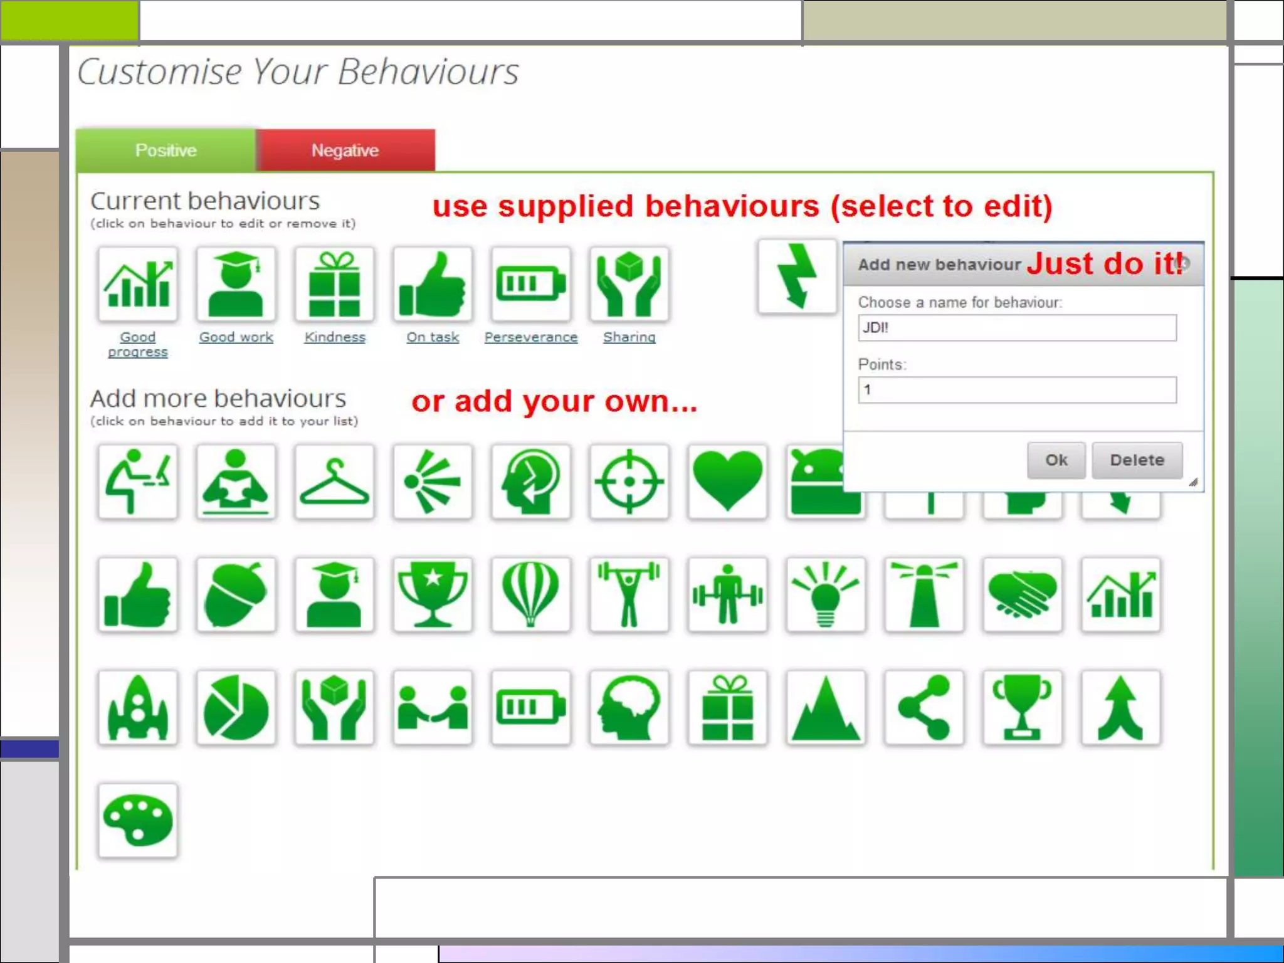This screenshot has width=1284, height=963.
Task: Click the behaviour name field containing JDI!
Action: (x=1016, y=328)
